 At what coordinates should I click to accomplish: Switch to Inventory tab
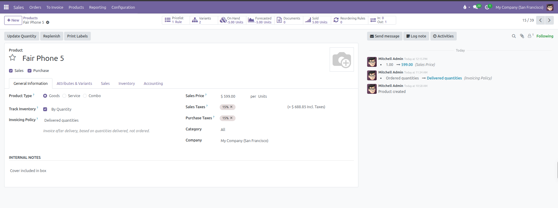click(126, 84)
